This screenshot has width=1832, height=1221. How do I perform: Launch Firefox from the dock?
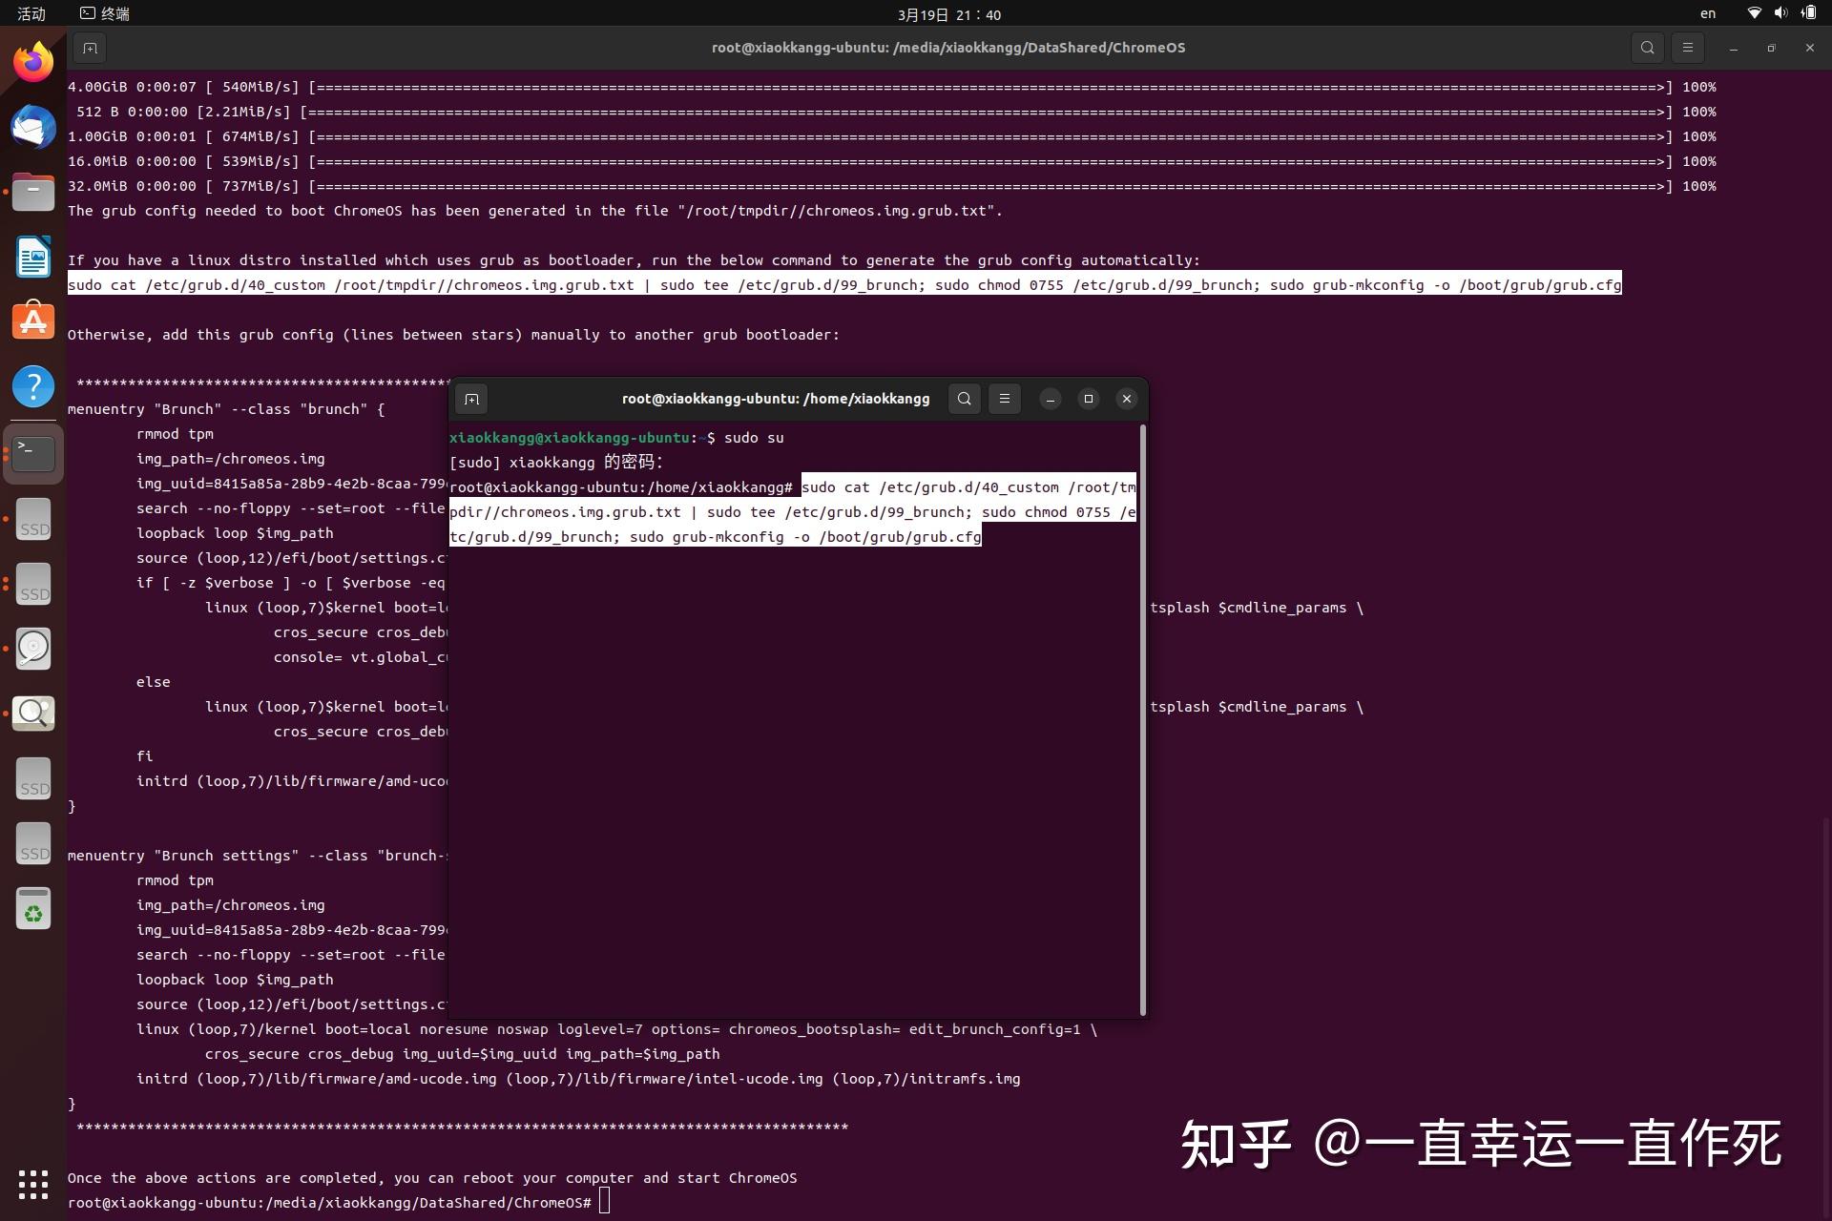pyautogui.click(x=33, y=63)
